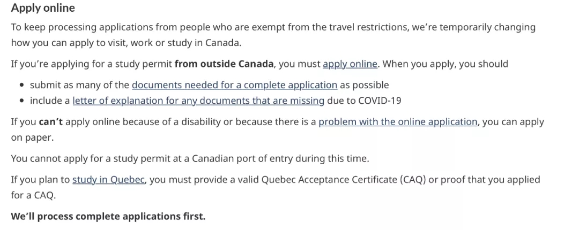Follow the 'letter of explanation' link
This screenshot has width=579, height=230.
point(198,100)
